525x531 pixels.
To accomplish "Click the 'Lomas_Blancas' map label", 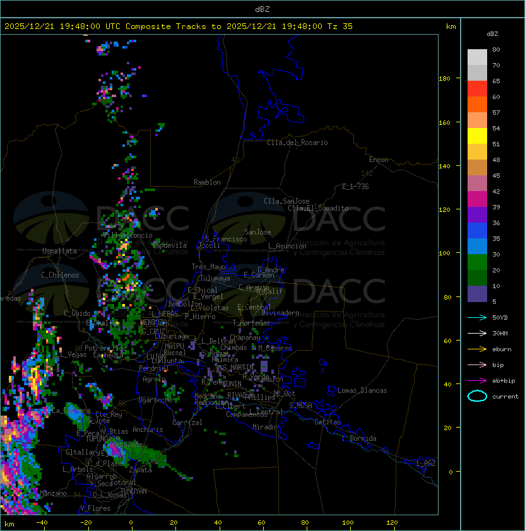I will [362, 390].
